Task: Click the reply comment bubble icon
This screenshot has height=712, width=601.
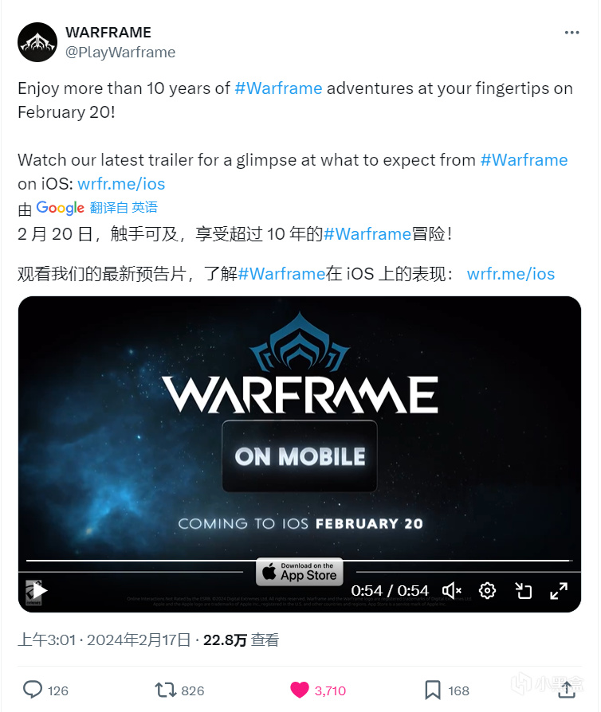Action: tap(32, 689)
